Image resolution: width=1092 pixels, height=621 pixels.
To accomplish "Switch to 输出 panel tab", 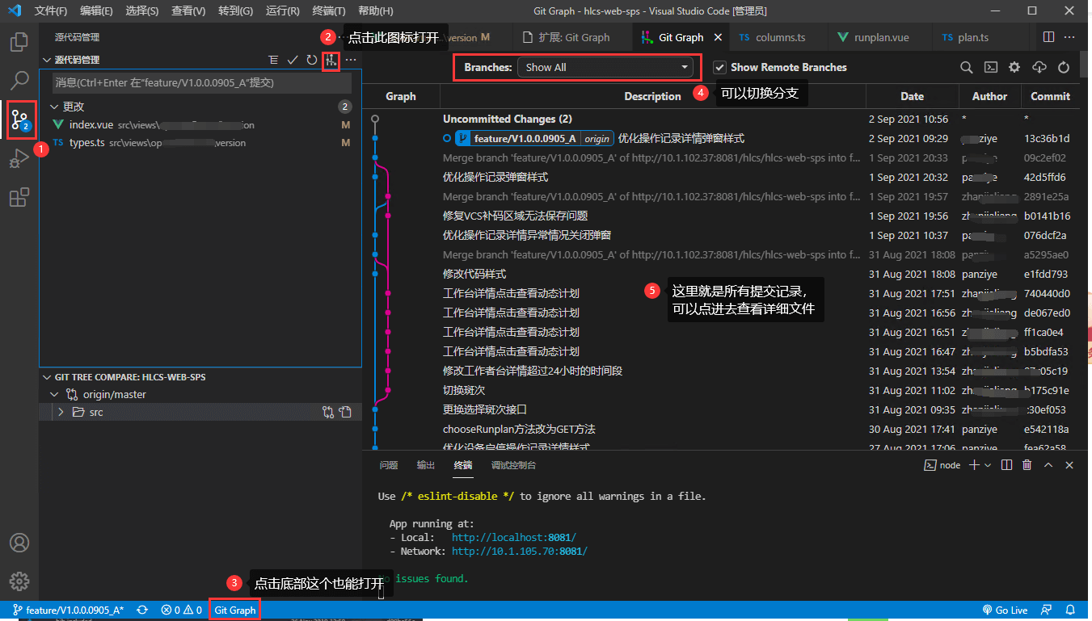I will [426, 465].
